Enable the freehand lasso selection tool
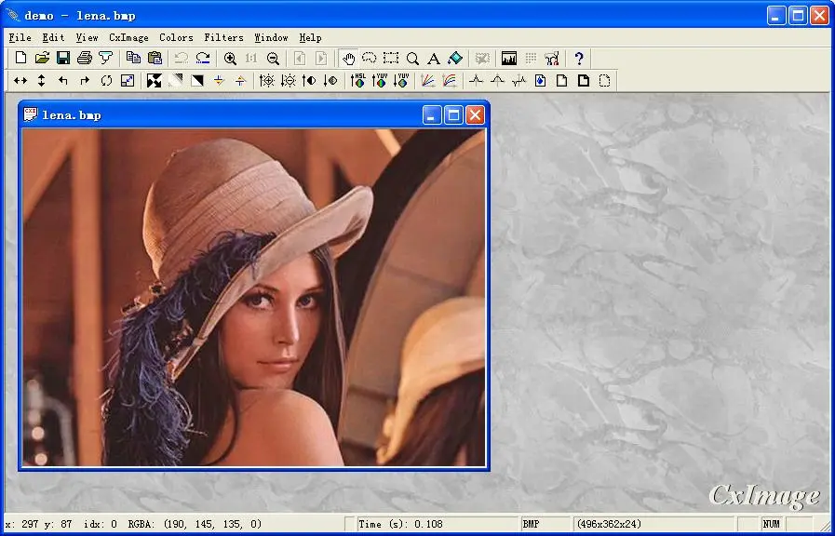Screen dimensions: 835x536 [370, 58]
